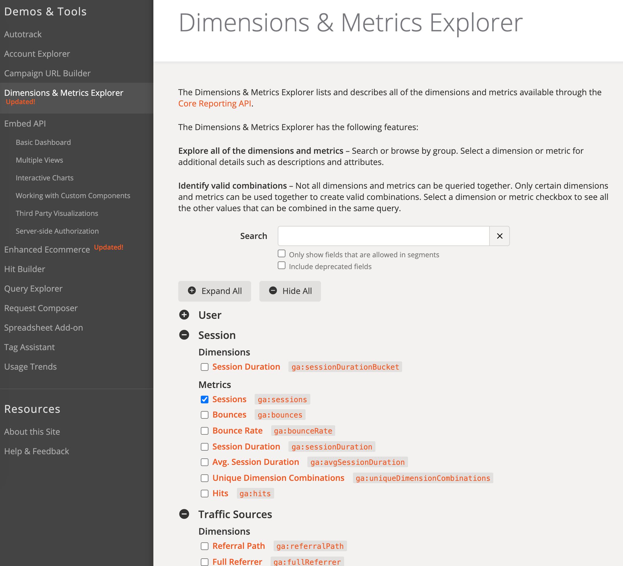Click the Hide All button
623x566 pixels.
[x=290, y=291]
